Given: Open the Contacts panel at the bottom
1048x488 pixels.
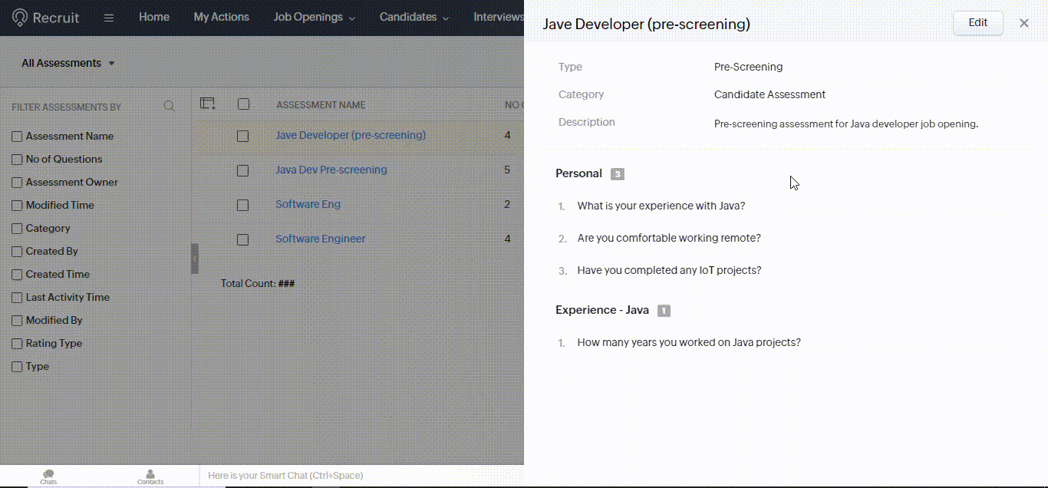Looking at the screenshot, I should tap(150, 476).
